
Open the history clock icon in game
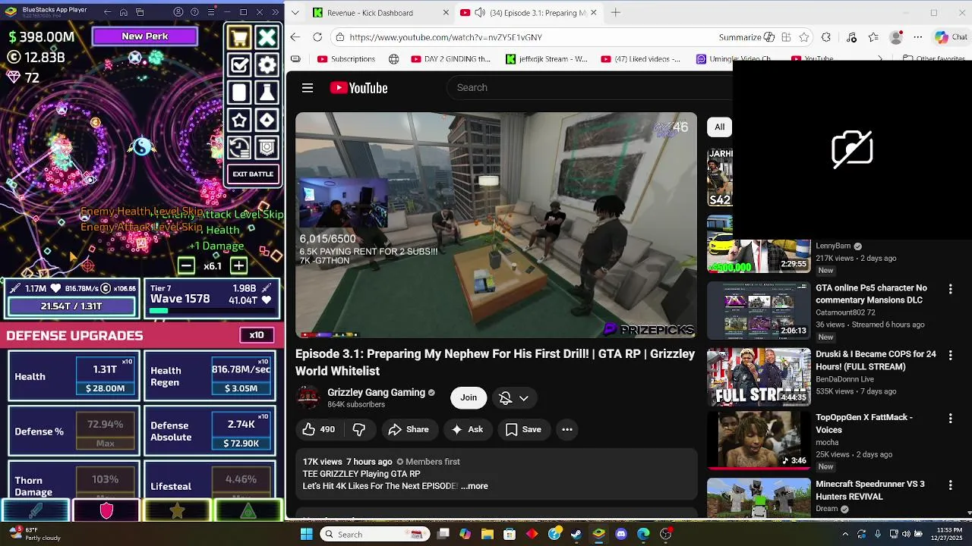[x=239, y=147]
